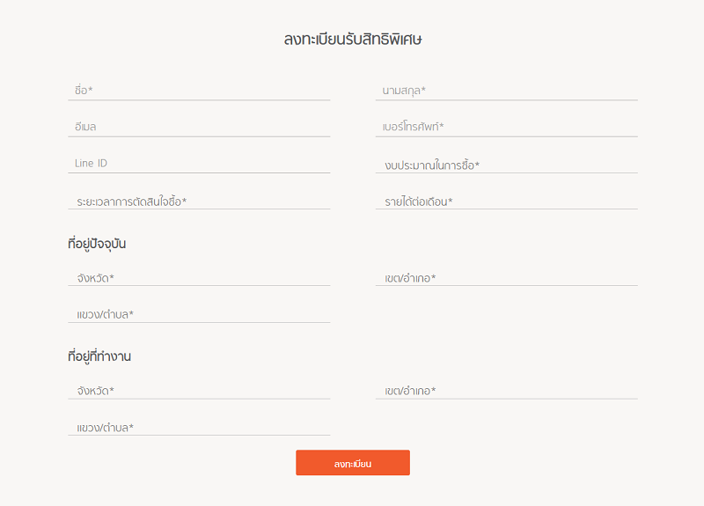Click the รายได้ต่อเดือน* placeholder label text
704x506 pixels.
[x=419, y=202]
